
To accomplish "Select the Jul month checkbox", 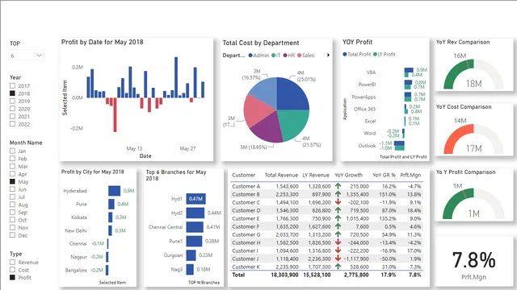I will pyautogui.click(x=13, y=197).
